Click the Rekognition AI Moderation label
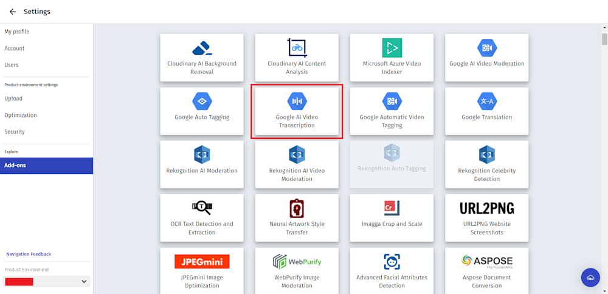 (202, 170)
